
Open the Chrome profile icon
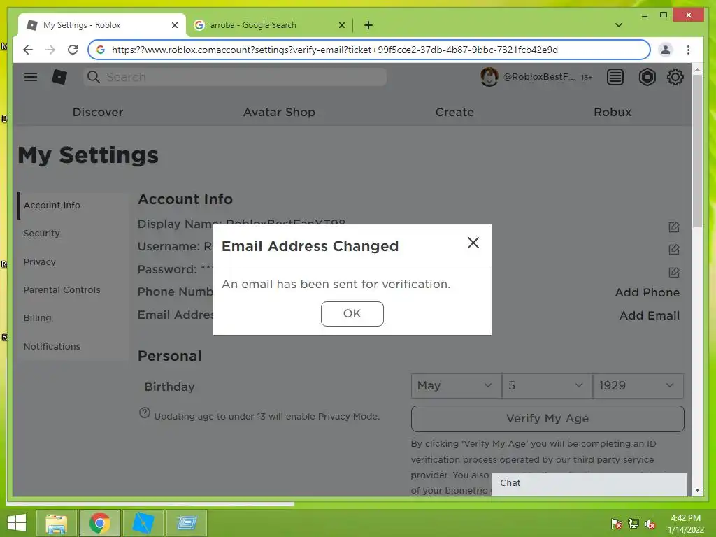(666, 50)
